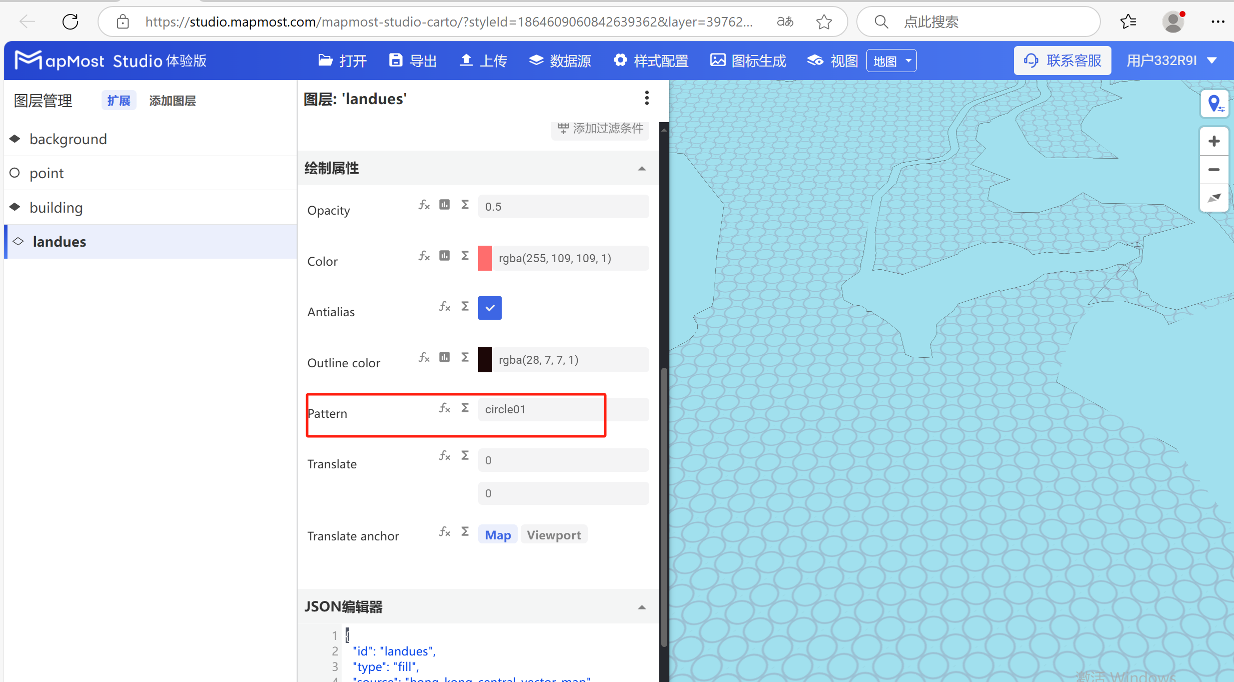This screenshot has width=1234, height=682.
Task: Select the 样式配置 tool
Action: tap(651, 60)
